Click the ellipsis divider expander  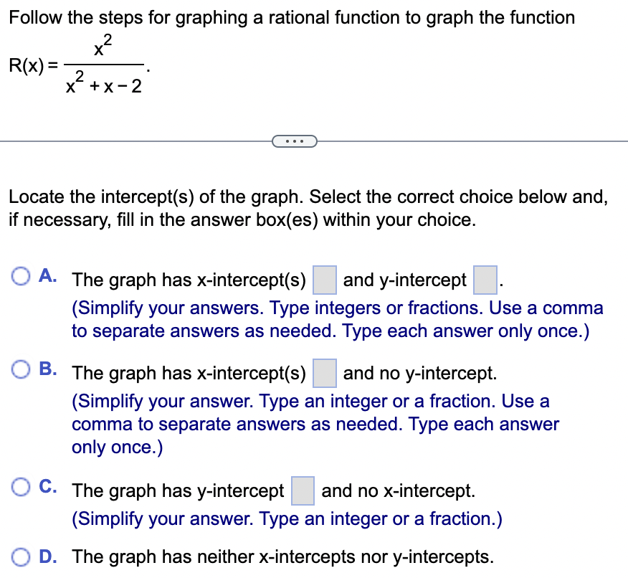pos(294,141)
